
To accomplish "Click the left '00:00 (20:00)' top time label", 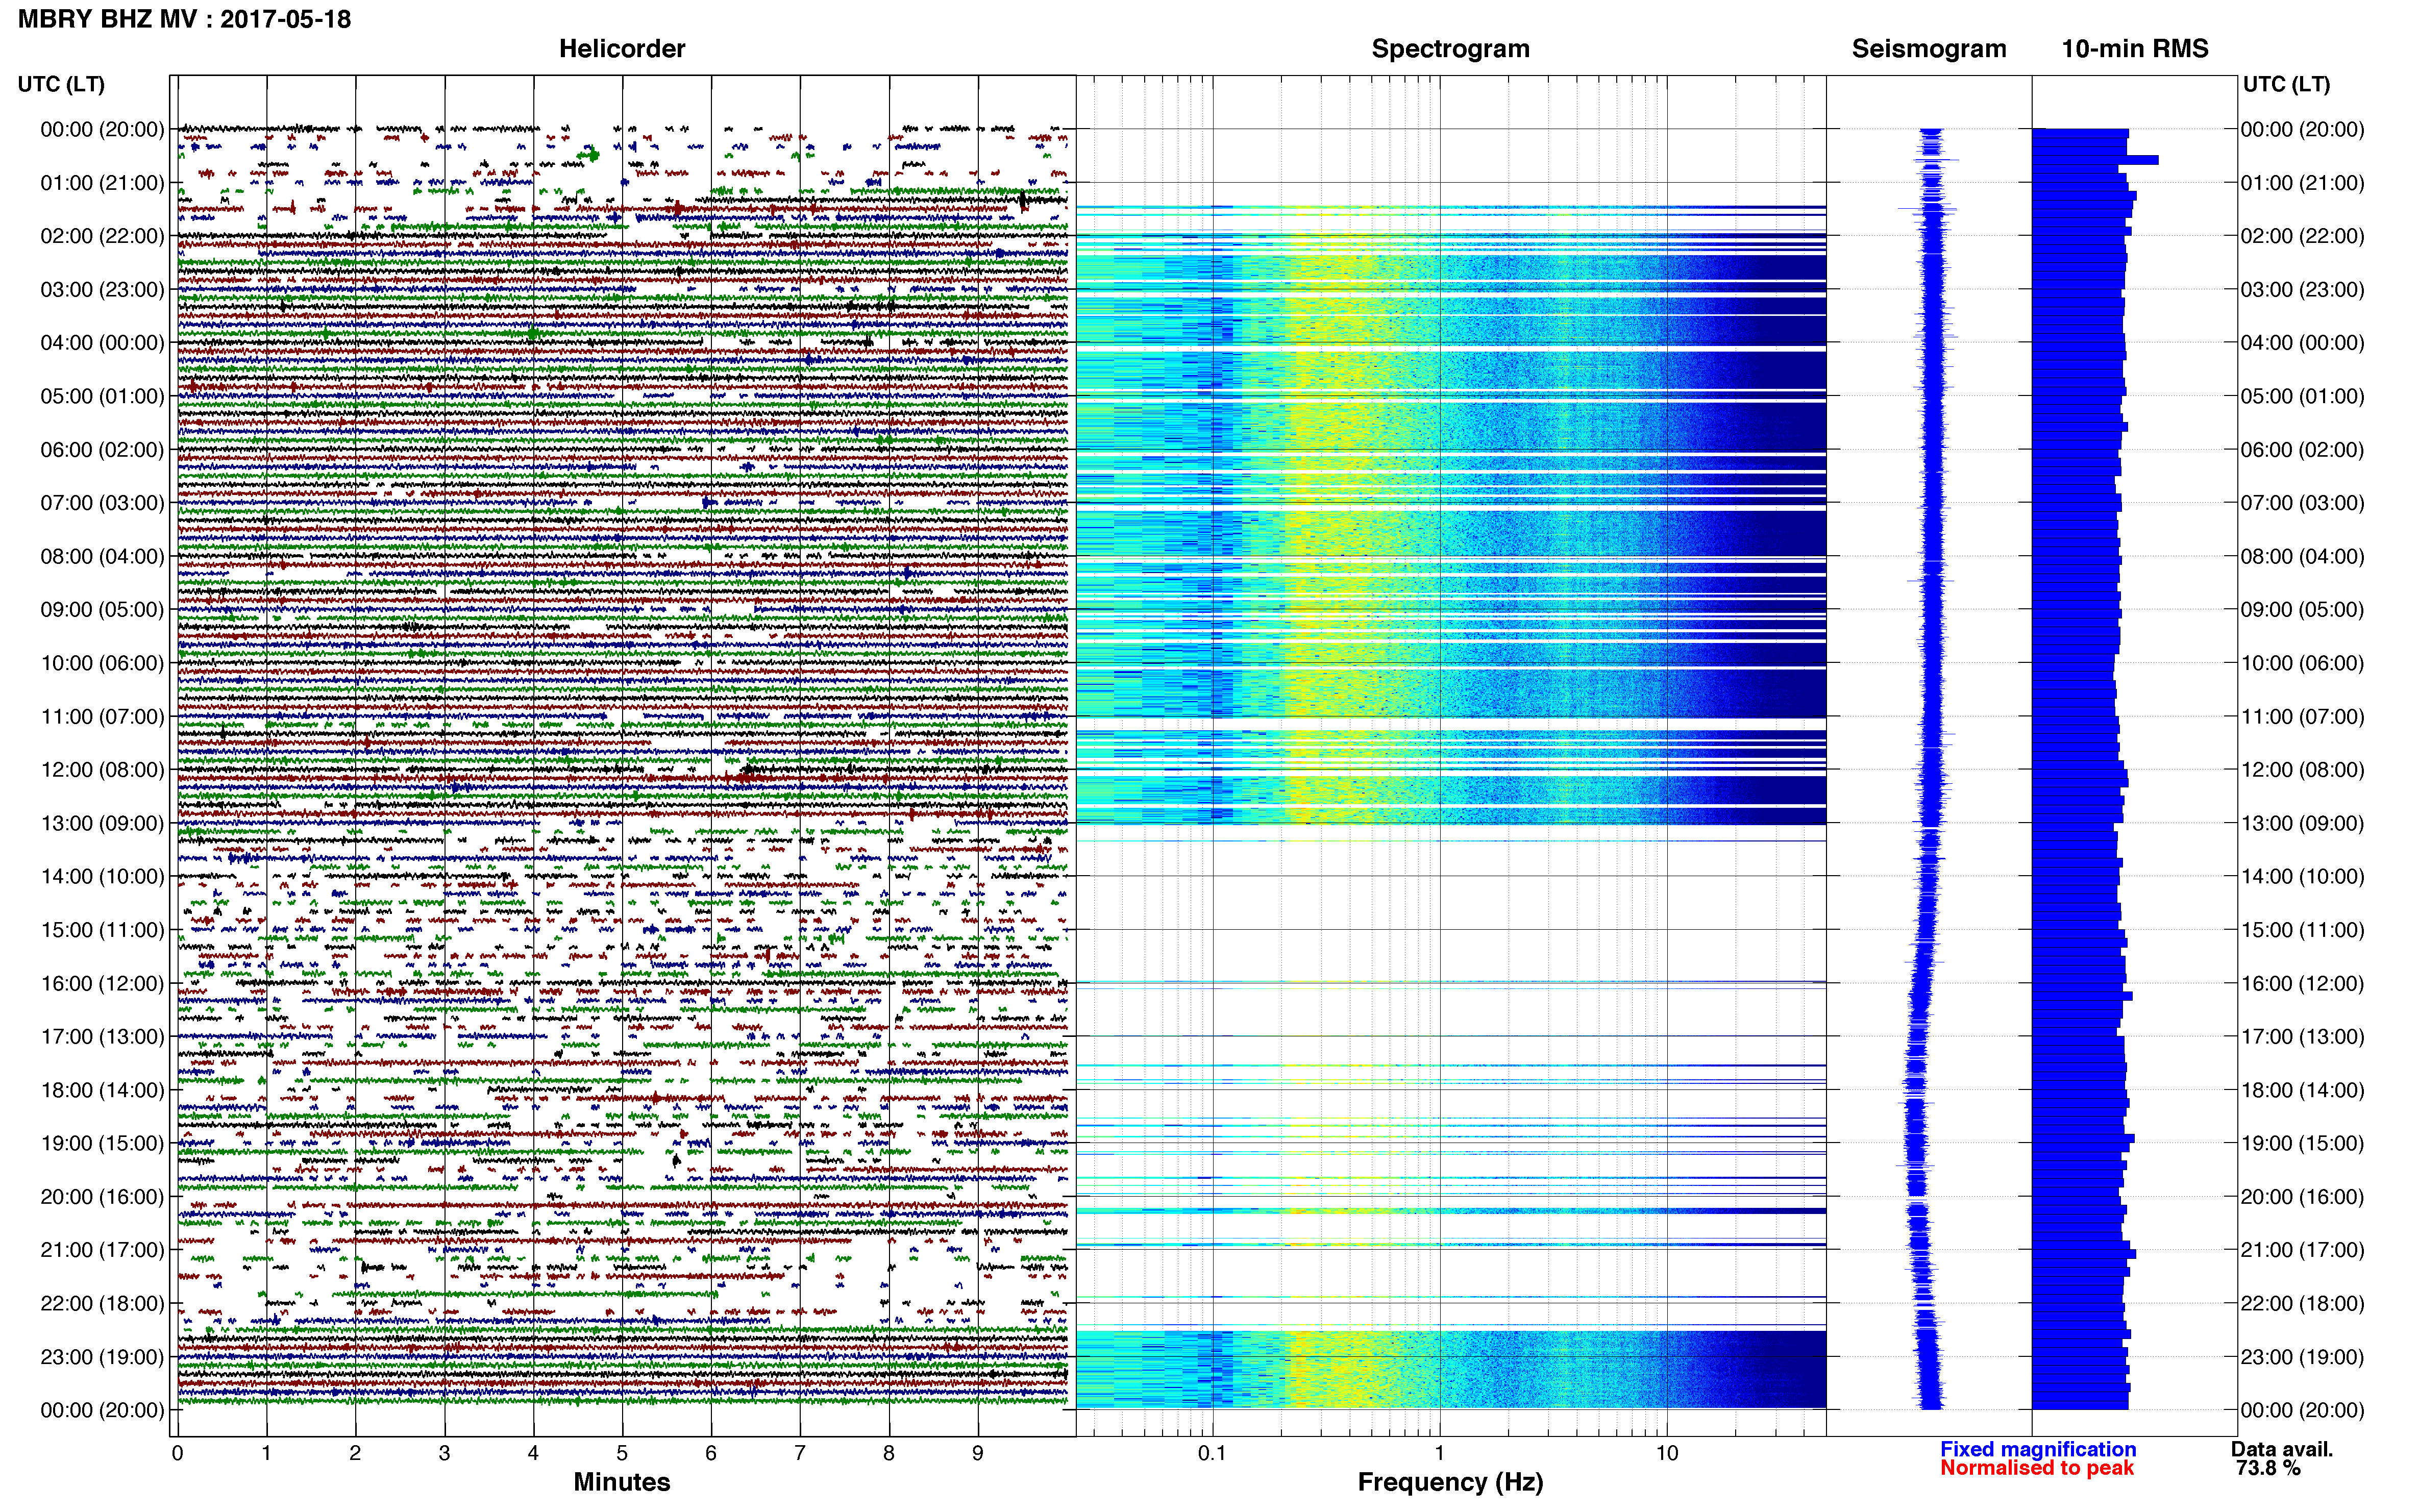I will click(102, 129).
